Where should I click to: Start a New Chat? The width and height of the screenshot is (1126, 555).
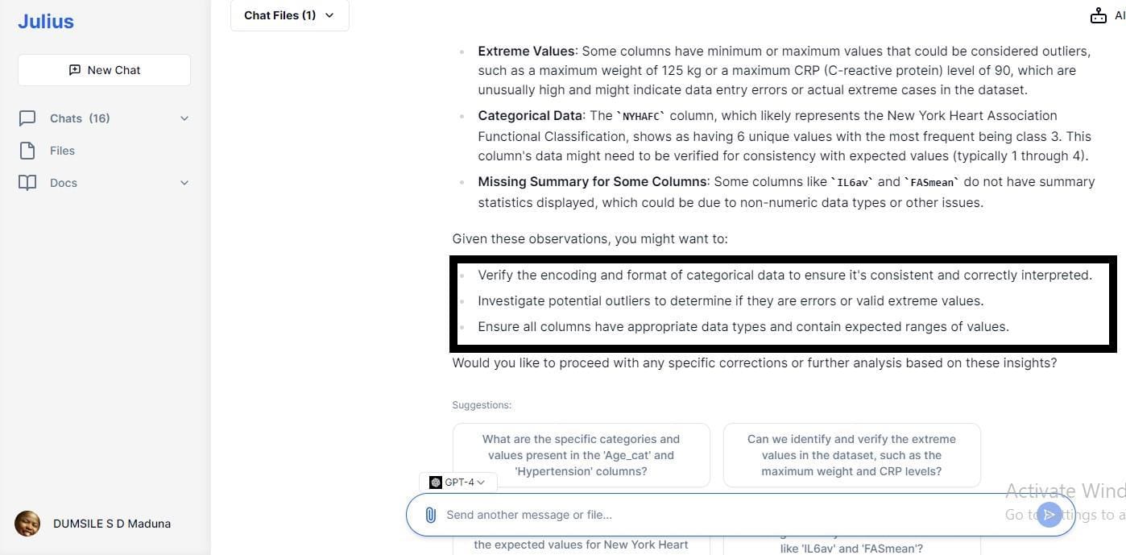105,70
